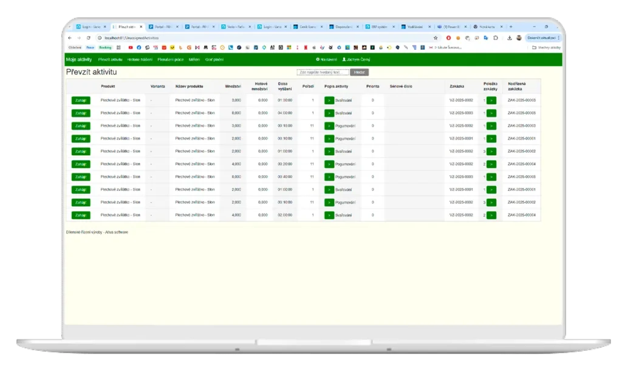Click the Moje aktivity brand link
The image size is (622, 373).
(x=78, y=59)
